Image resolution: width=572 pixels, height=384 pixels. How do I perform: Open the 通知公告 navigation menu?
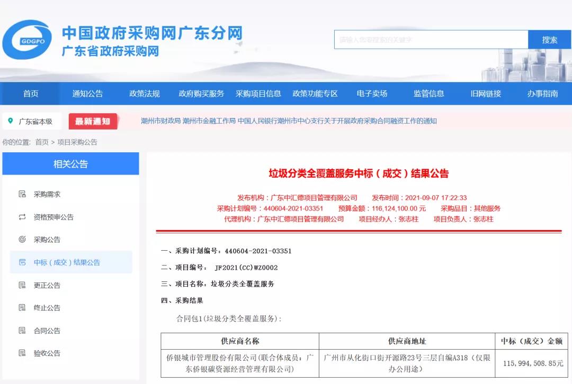(x=87, y=94)
